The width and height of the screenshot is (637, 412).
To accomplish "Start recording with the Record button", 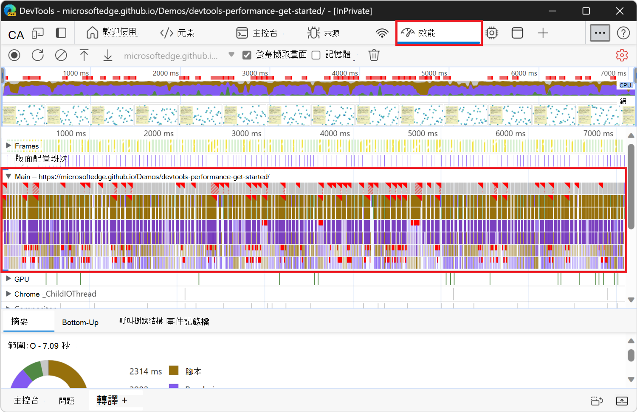I will point(14,55).
